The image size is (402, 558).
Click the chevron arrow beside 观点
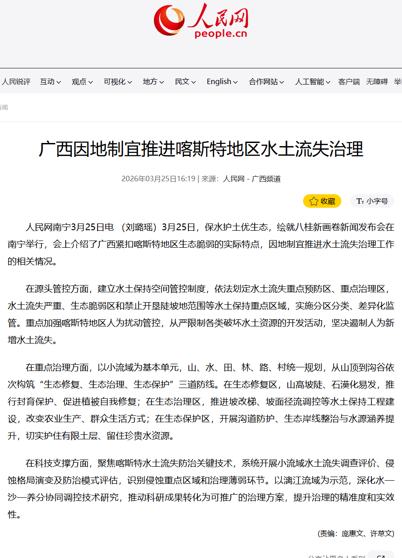coord(90,82)
